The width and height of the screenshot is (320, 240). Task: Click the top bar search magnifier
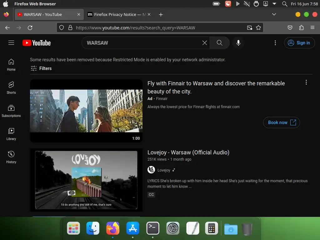pos(284,4)
